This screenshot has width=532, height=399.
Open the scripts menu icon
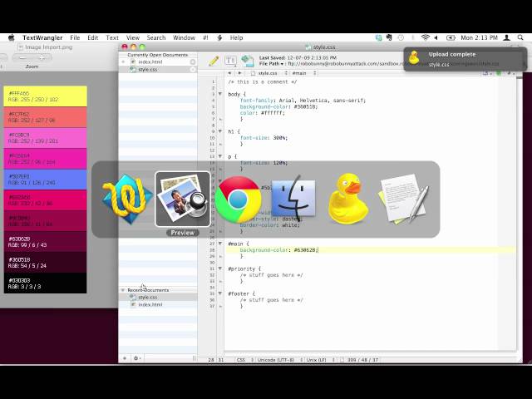click(x=219, y=37)
